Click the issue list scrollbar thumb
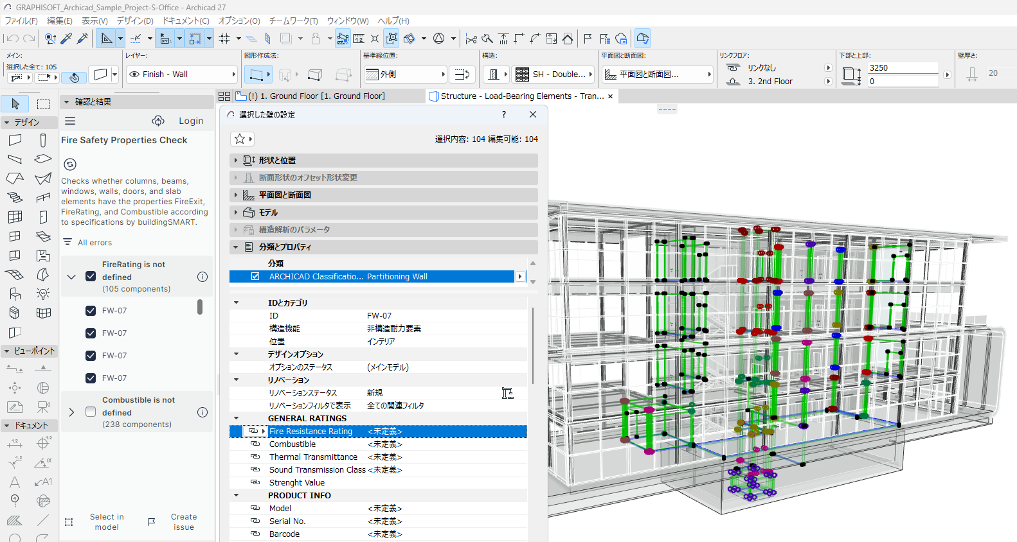1017x542 pixels. [x=200, y=307]
